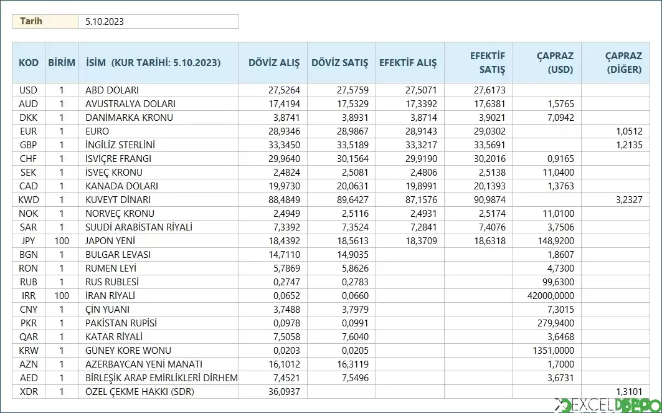Click the USD code cell
Screen dimensions: 662x413
coord(29,90)
